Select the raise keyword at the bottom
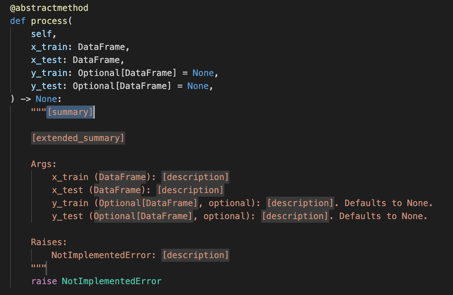Image resolution: width=453 pixels, height=295 pixels. click(x=44, y=281)
